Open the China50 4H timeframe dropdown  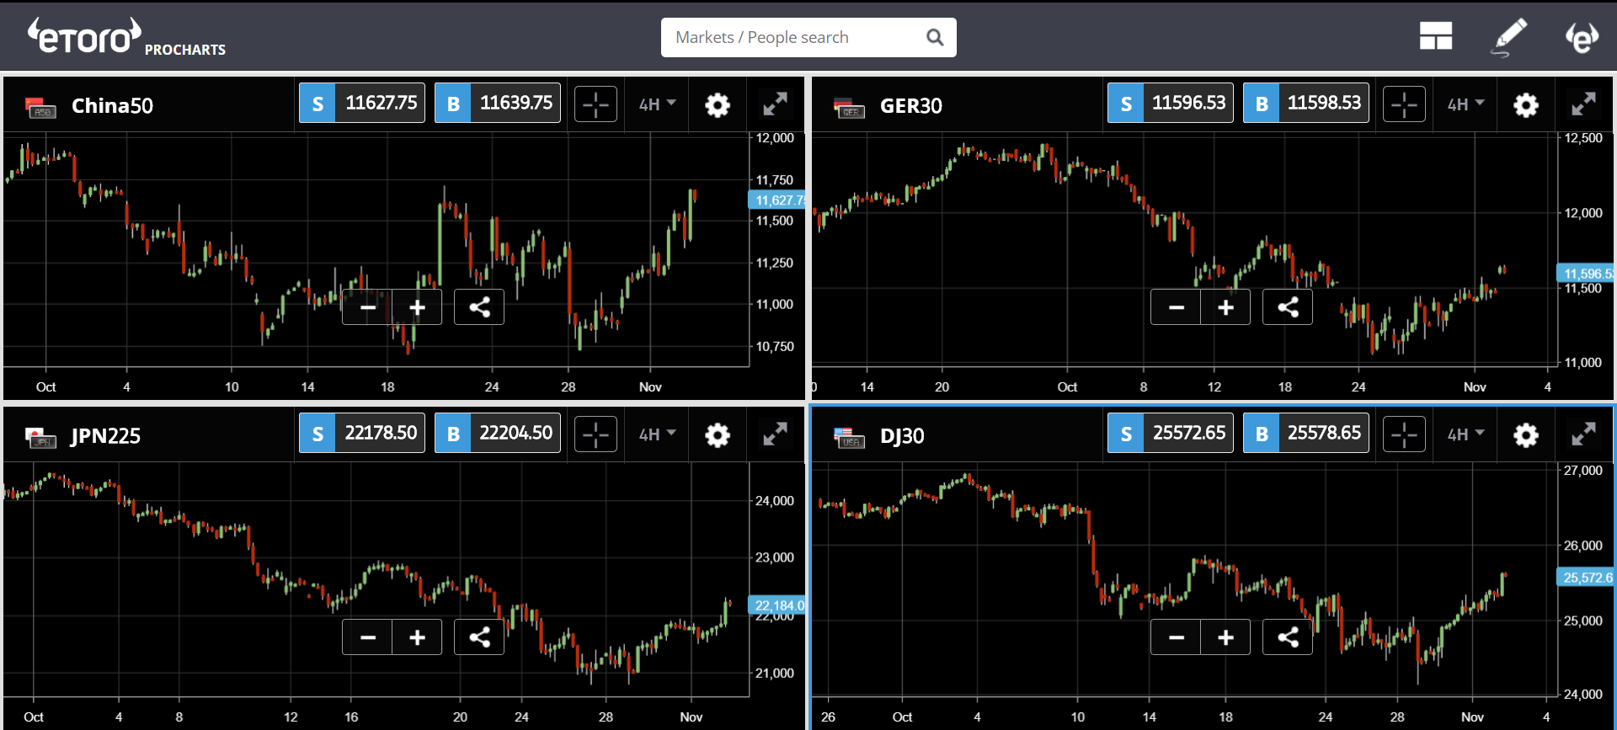(657, 104)
